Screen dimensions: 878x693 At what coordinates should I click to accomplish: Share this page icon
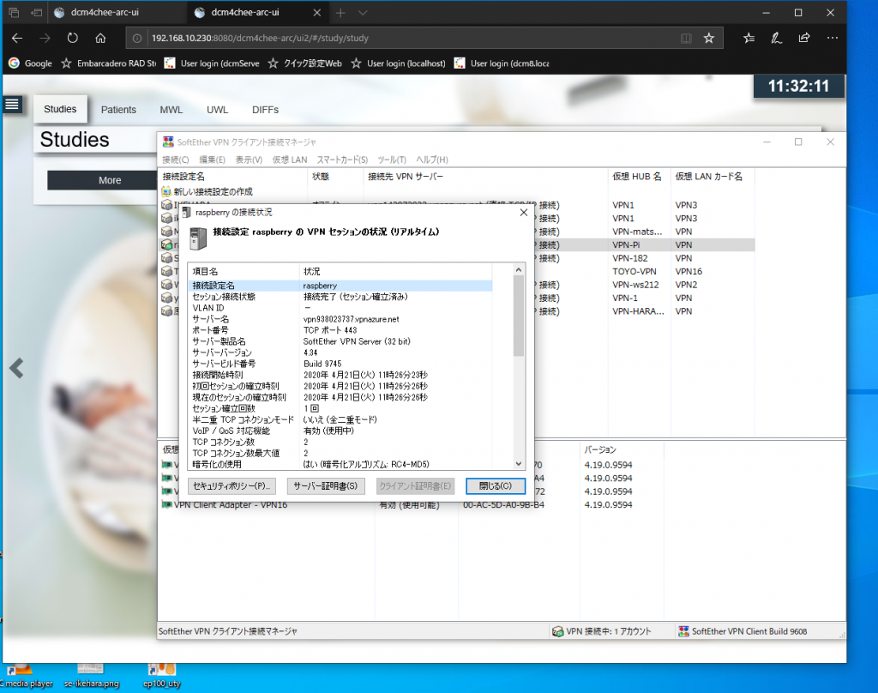tap(804, 38)
